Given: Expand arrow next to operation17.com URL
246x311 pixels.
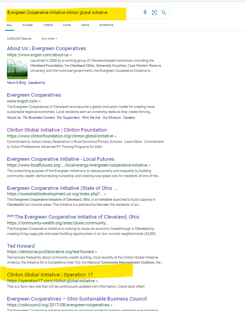Looking at the screenshot, I should pos(97,281).
